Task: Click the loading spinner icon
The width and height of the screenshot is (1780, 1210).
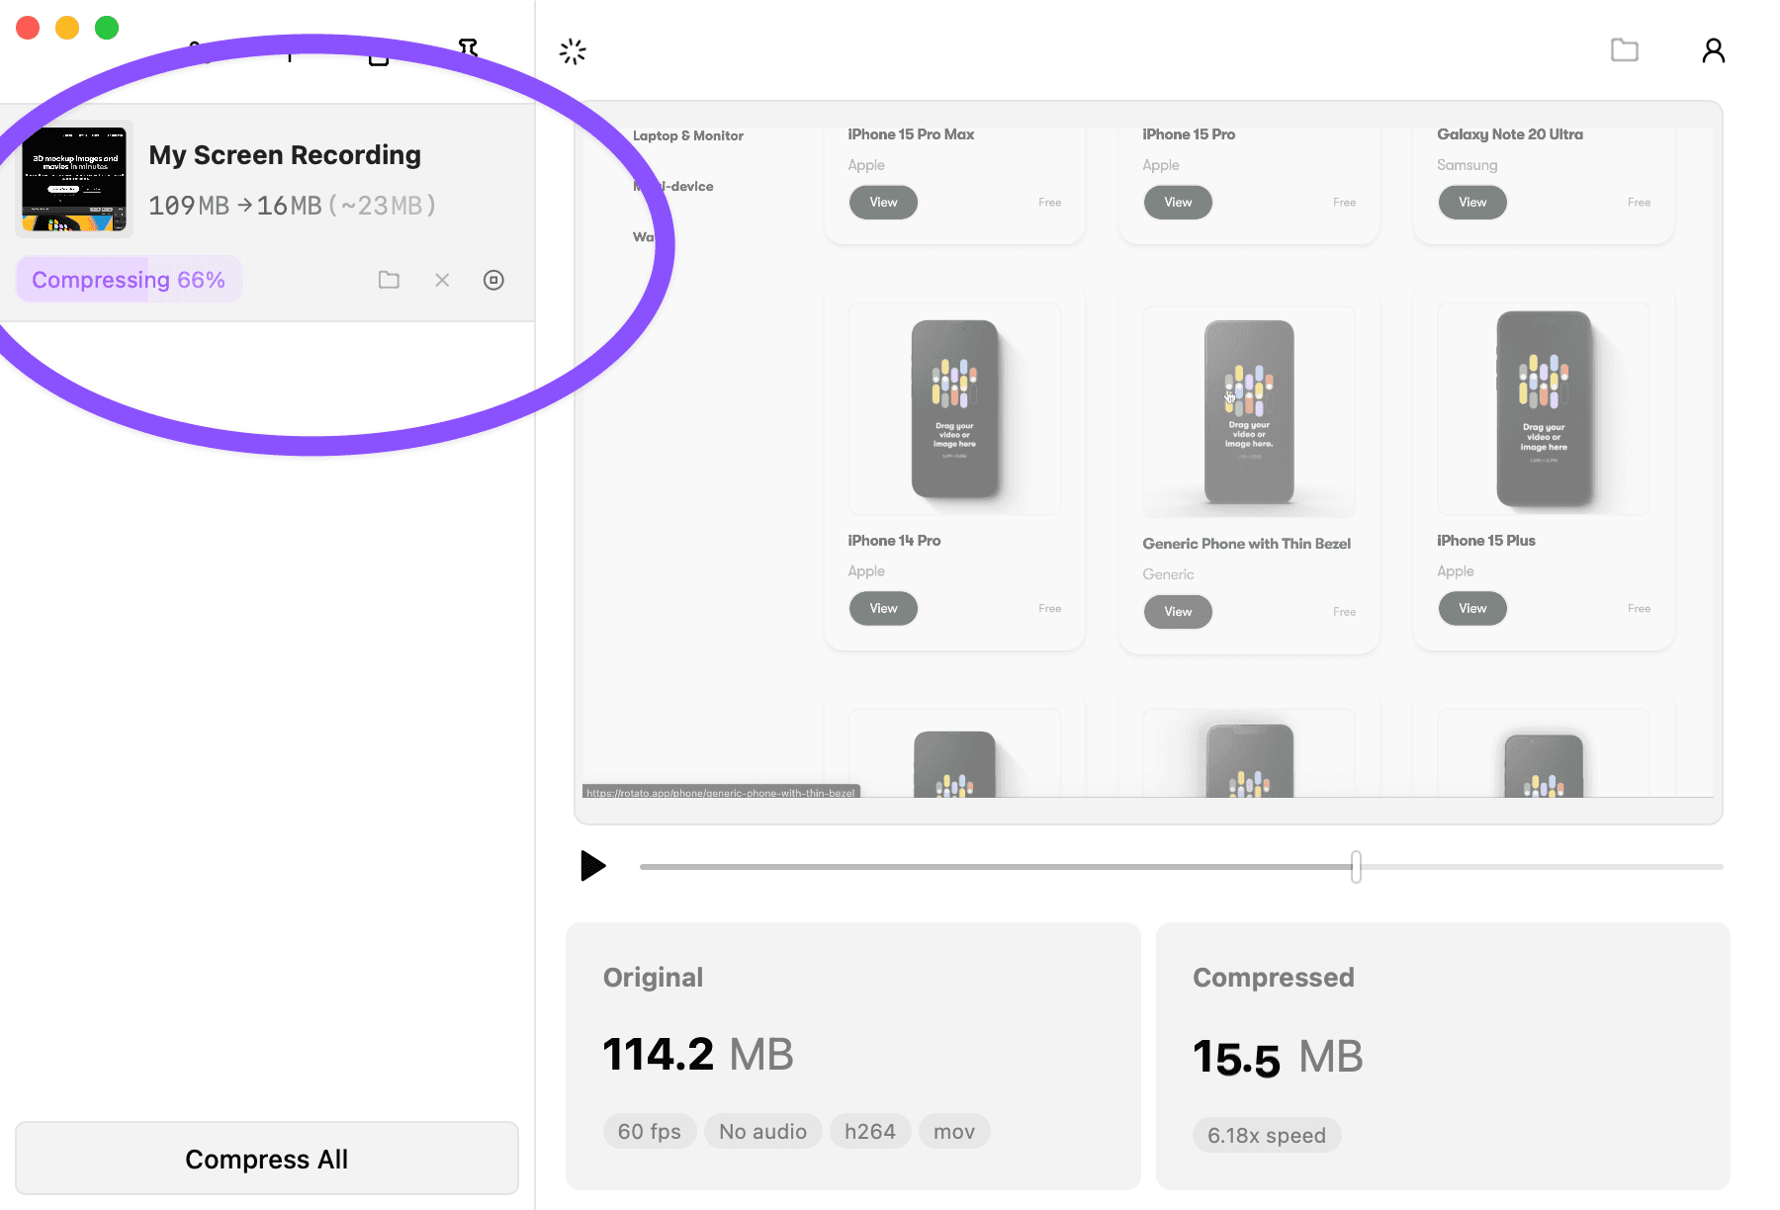Action: pos(573,51)
